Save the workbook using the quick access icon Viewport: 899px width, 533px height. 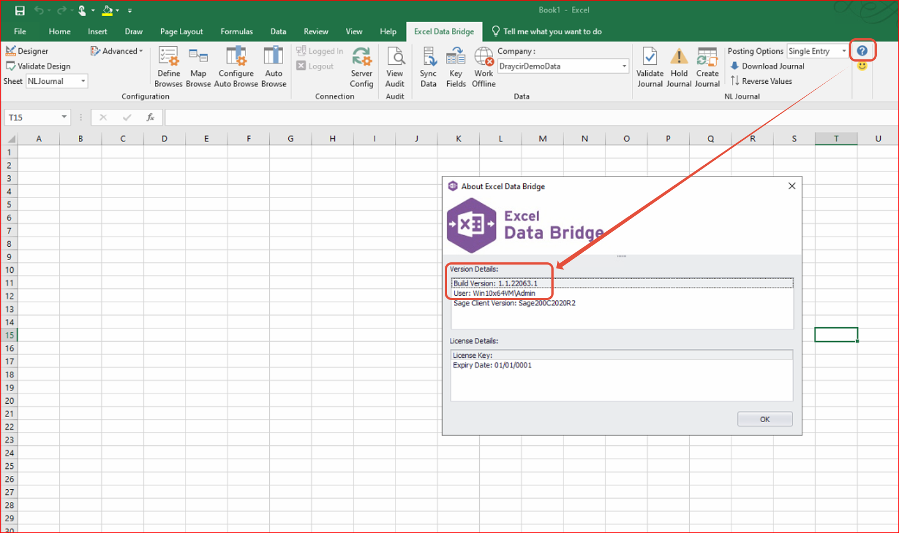click(19, 11)
